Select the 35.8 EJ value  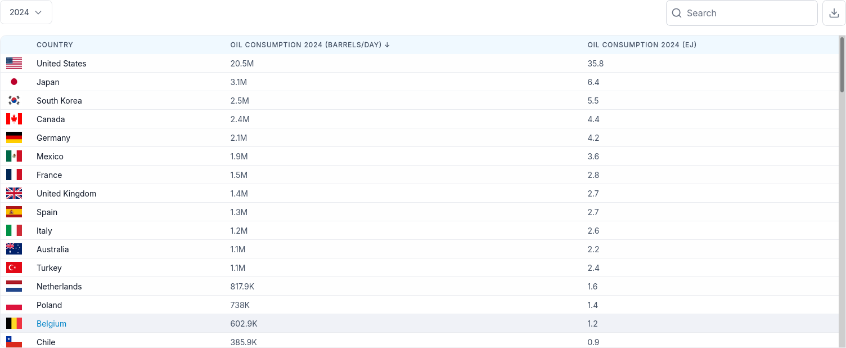pyautogui.click(x=596, y=64)
